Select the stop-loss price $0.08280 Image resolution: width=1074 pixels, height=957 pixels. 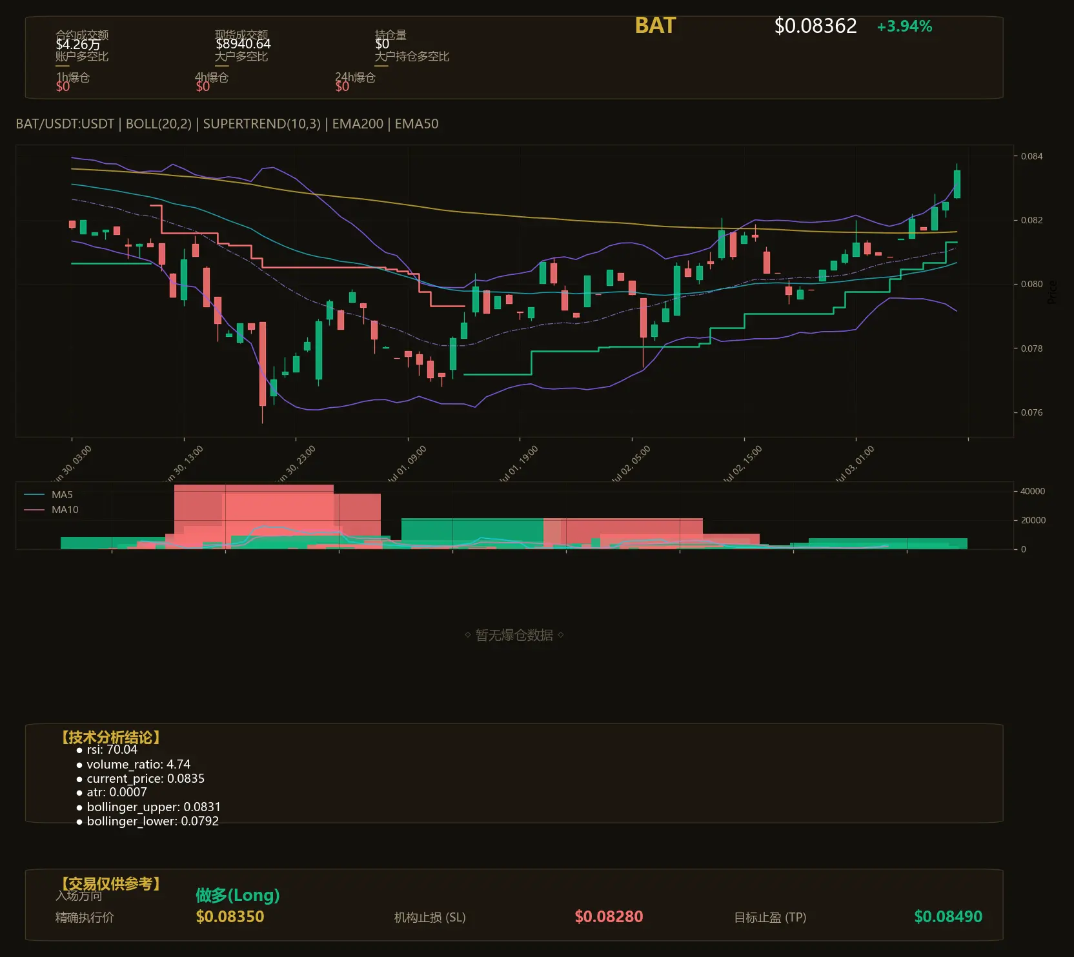[x=609, y=916]
